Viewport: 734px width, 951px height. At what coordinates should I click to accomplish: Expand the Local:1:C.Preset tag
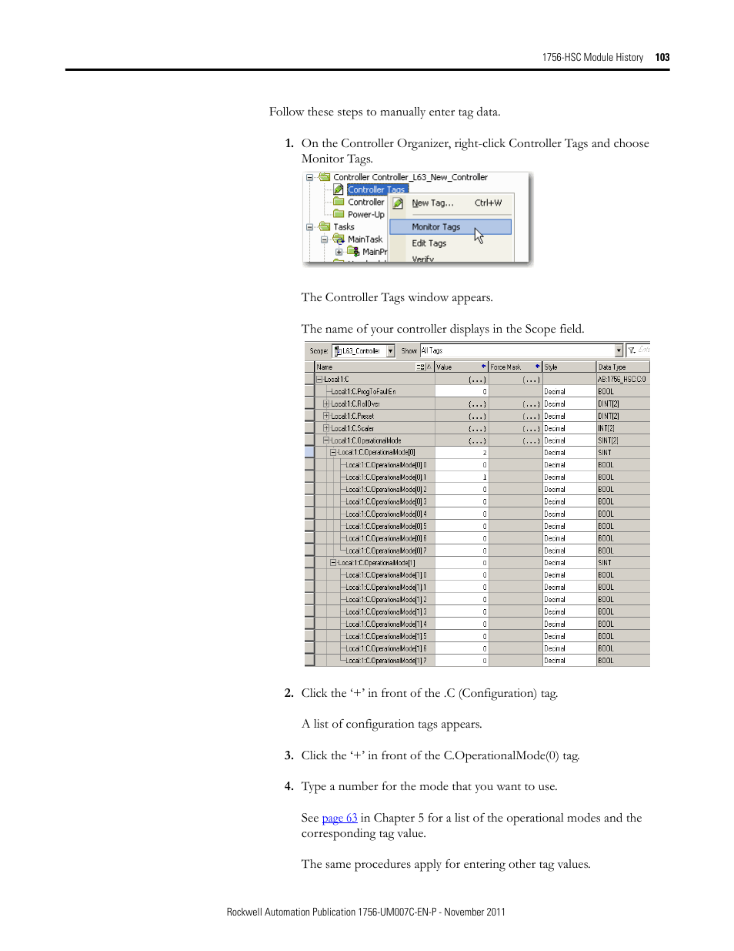(x=326, y=416)
